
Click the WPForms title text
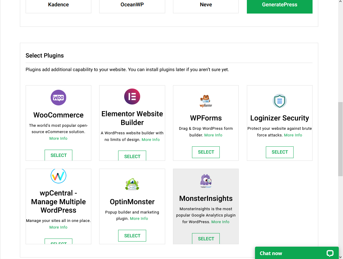(206, 118)
